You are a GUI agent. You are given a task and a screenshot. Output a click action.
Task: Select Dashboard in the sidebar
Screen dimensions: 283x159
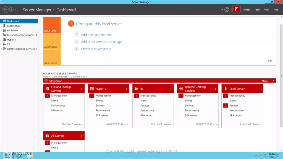click(19, 21)
